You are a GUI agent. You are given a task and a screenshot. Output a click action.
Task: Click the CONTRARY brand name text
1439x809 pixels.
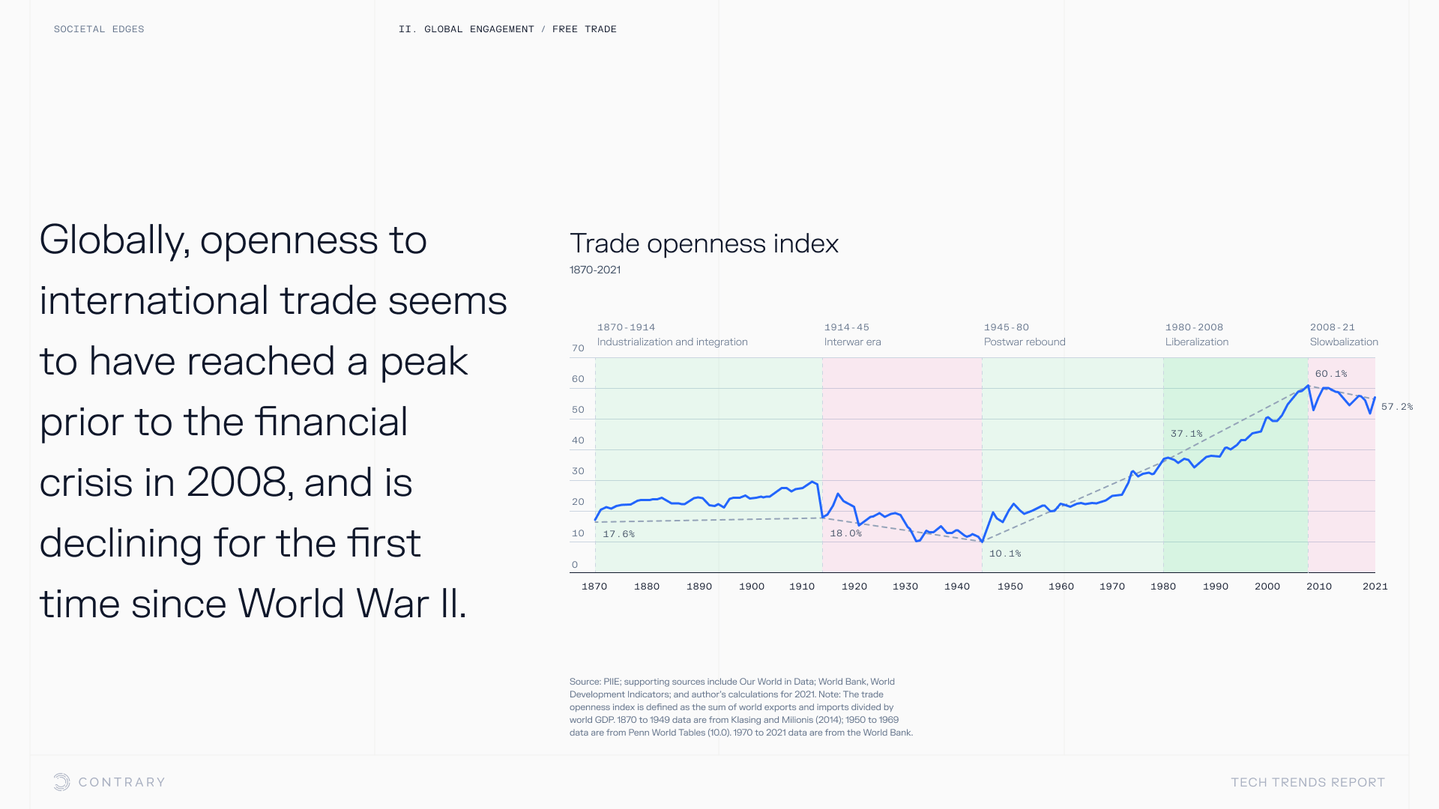[121, 782]
